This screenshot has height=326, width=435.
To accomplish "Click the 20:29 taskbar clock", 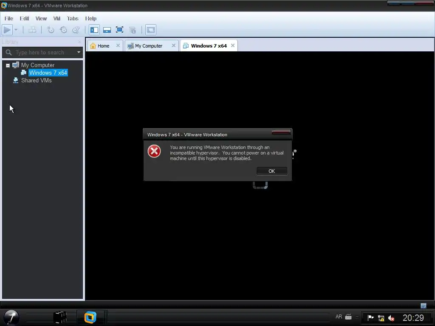I will [413, 318].
